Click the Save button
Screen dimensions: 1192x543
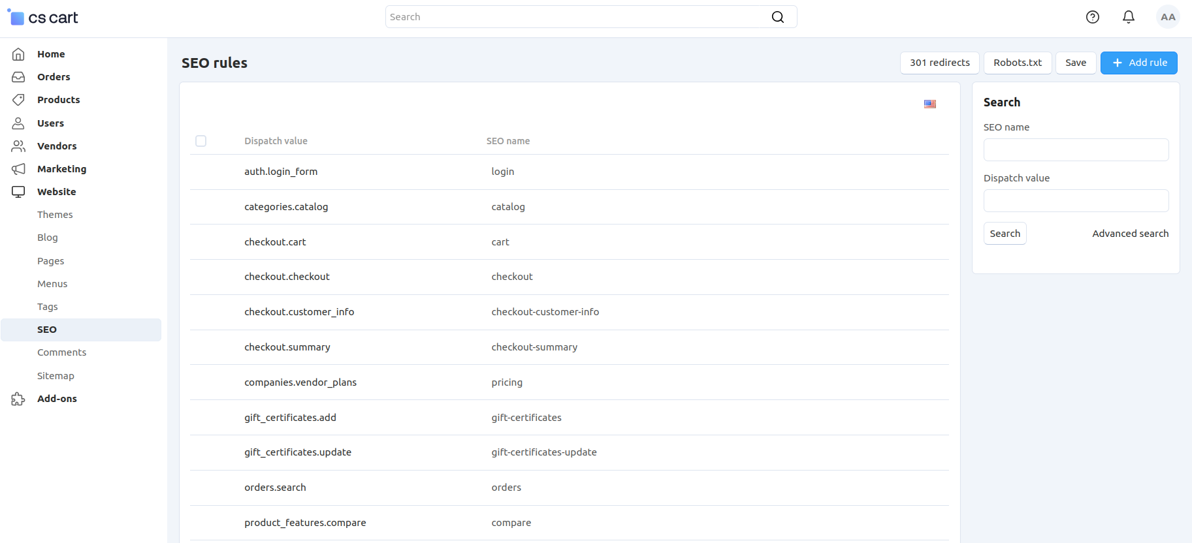coord(1076,63)
